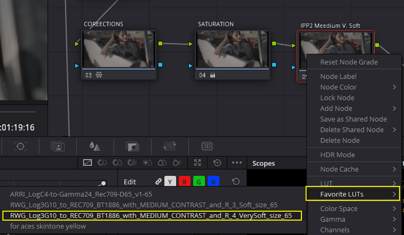Expand the Add Node submenu
Viewport: 404px width, 235px height.
coord(354,108)
